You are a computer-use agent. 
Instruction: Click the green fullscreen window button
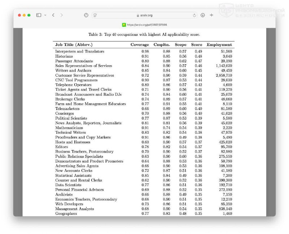(x=29, y=15)
